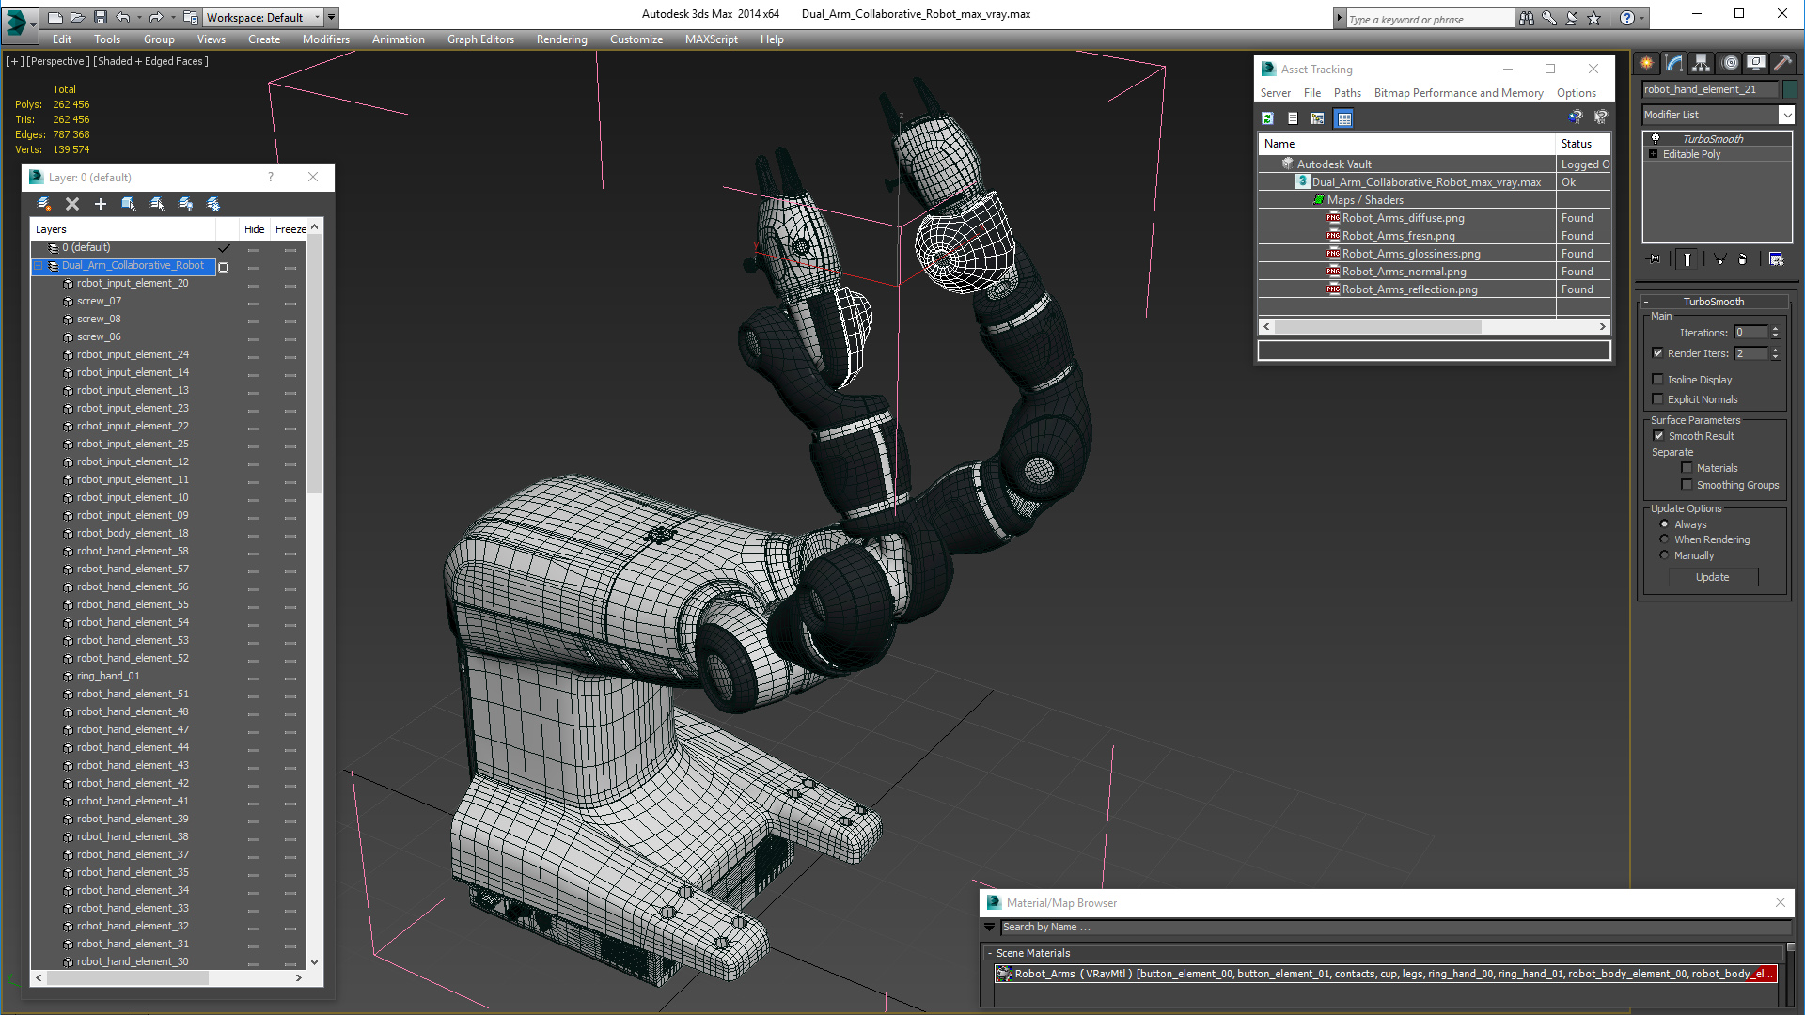This screenshot has width=1805, height=1015.
Task: Open the Hierarchy command panel tab
Action: 1701,63
